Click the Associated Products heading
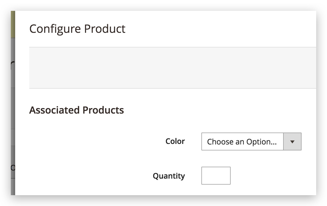327x206 pixels. [x=77, y=110]
